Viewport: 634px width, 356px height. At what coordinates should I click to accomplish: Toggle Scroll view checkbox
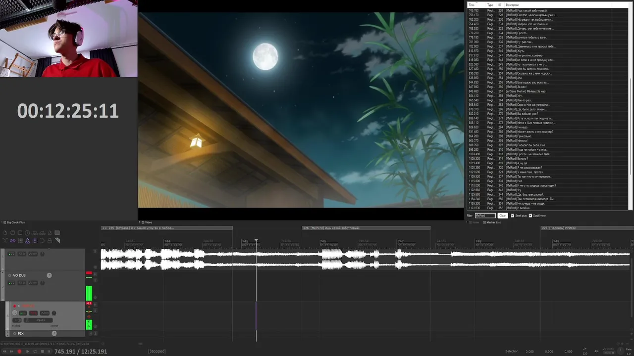point(530,216)
